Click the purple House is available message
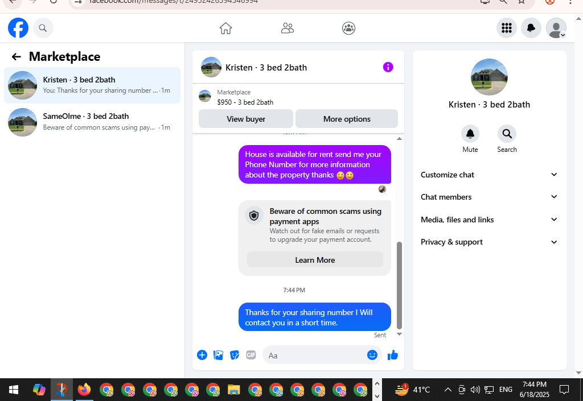The height and width of the screenshot is (401, 583). [x=314, y=164]
